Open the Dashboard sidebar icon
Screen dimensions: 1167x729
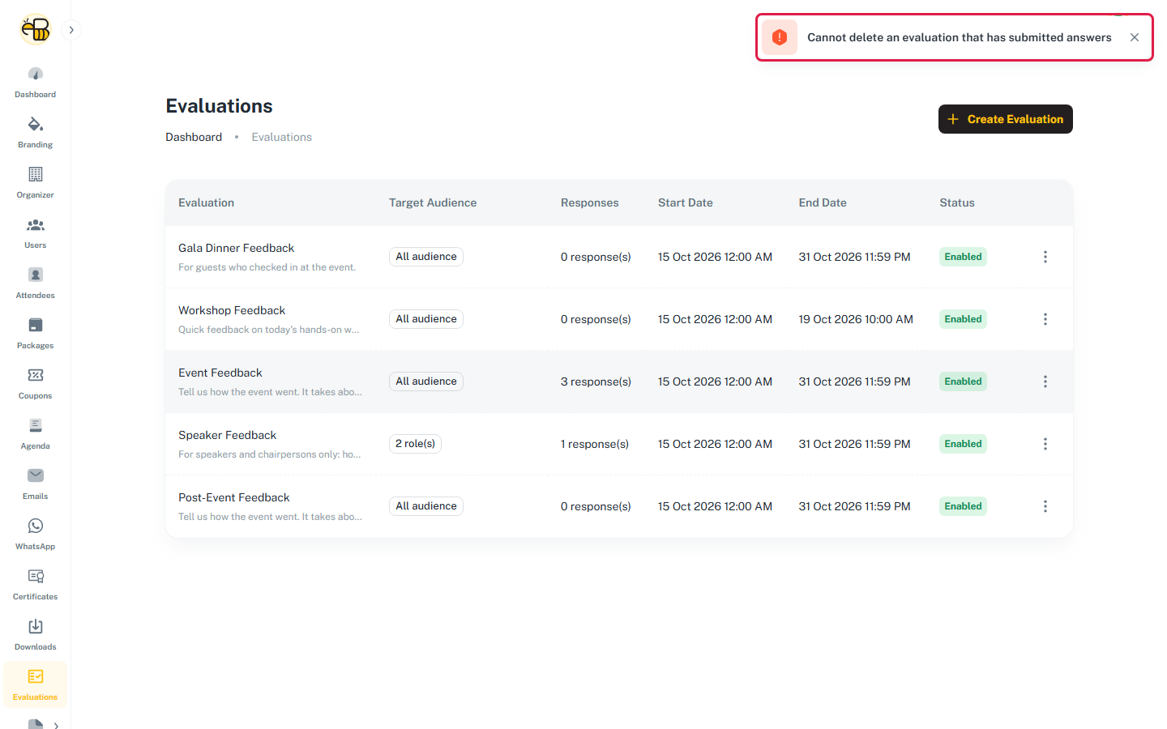pos(36,83)
